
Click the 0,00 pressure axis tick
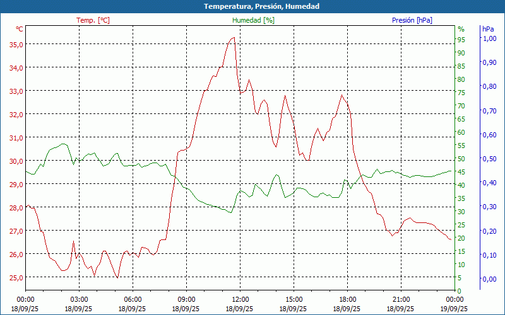click(489, 279)
